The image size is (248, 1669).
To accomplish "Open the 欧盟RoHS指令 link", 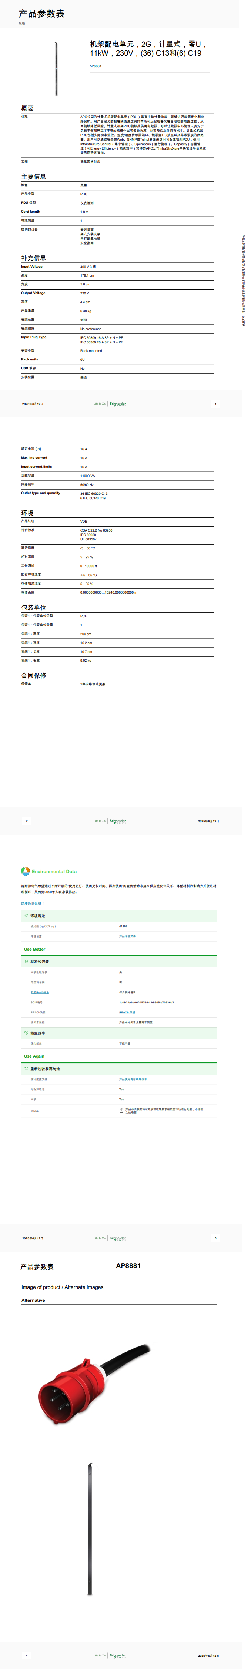I will 39,992.
